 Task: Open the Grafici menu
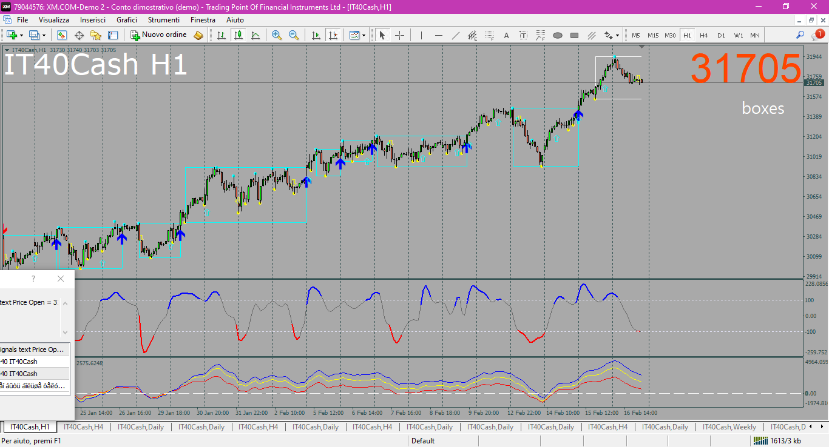[x=127, y=20]
